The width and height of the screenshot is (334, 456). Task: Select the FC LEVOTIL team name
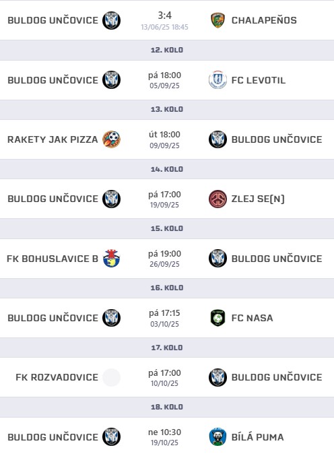(259, 80)
